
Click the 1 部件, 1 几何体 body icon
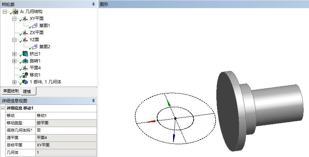pos(25,82)
